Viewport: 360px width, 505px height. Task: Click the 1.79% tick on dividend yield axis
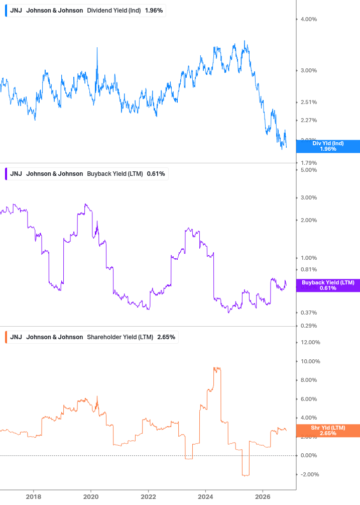(309, 163)
